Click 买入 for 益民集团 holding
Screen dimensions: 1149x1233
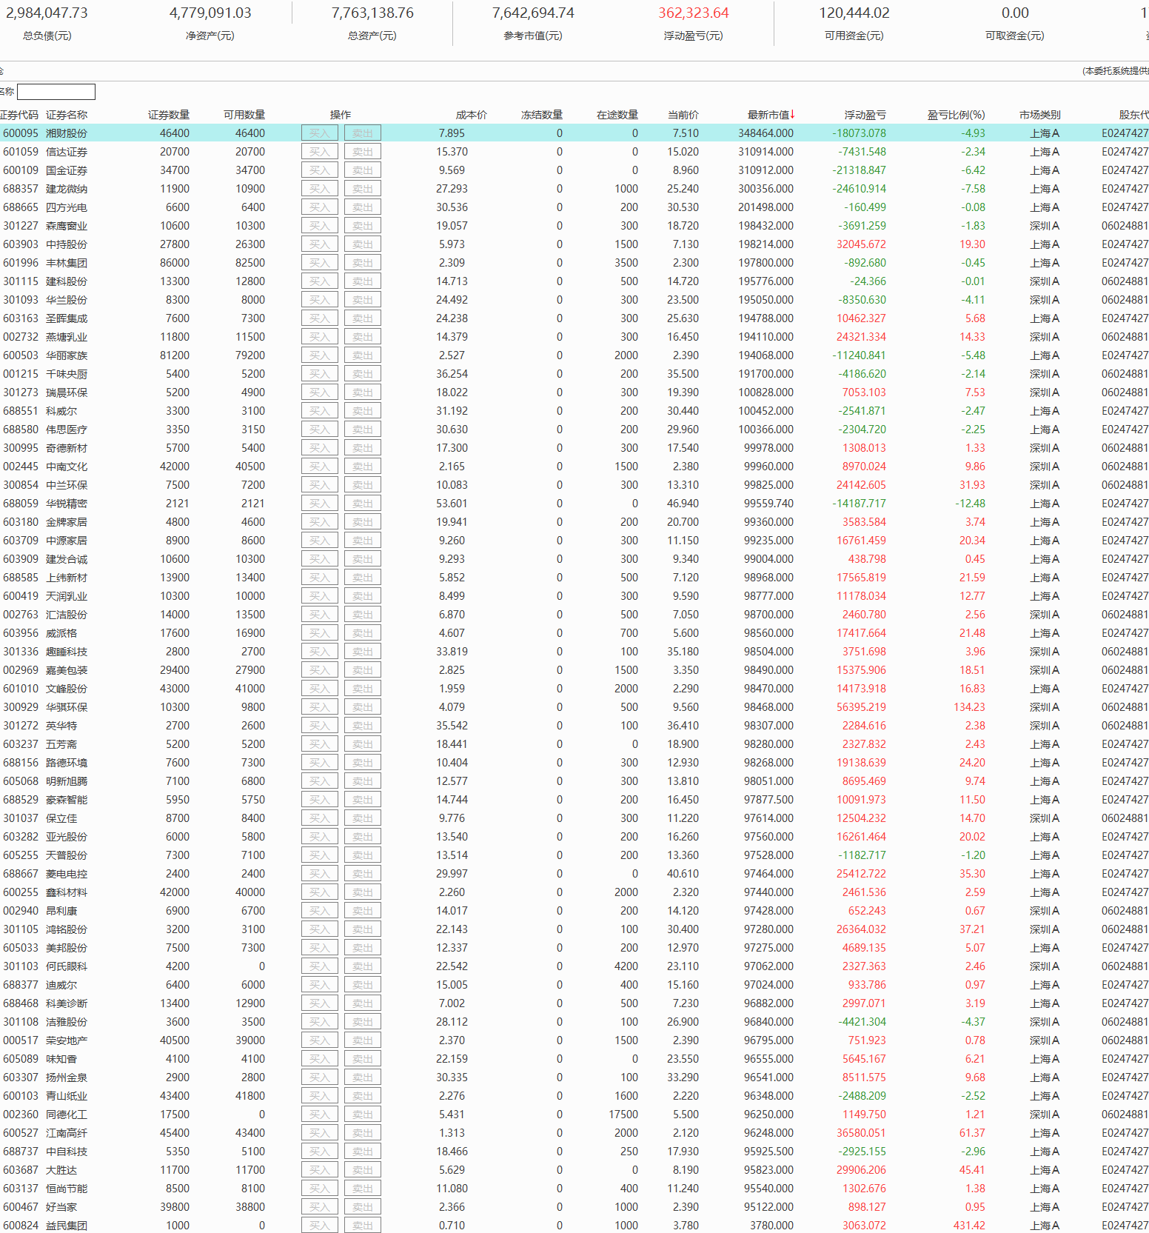click(319, 1226)
